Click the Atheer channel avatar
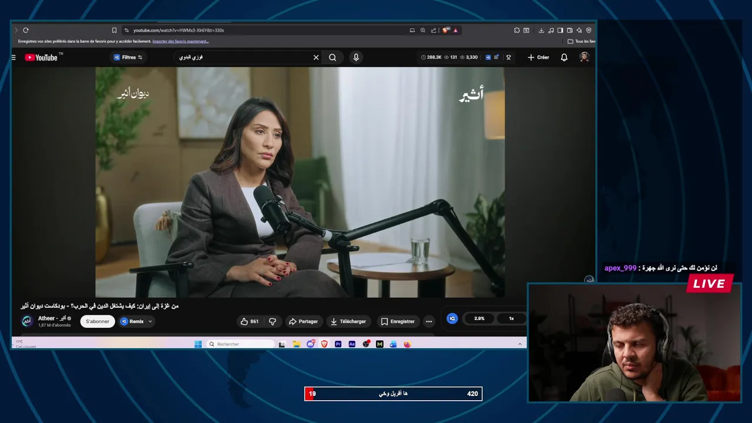The height and width of the screenshot is (423, 752). tap(27, 321)
